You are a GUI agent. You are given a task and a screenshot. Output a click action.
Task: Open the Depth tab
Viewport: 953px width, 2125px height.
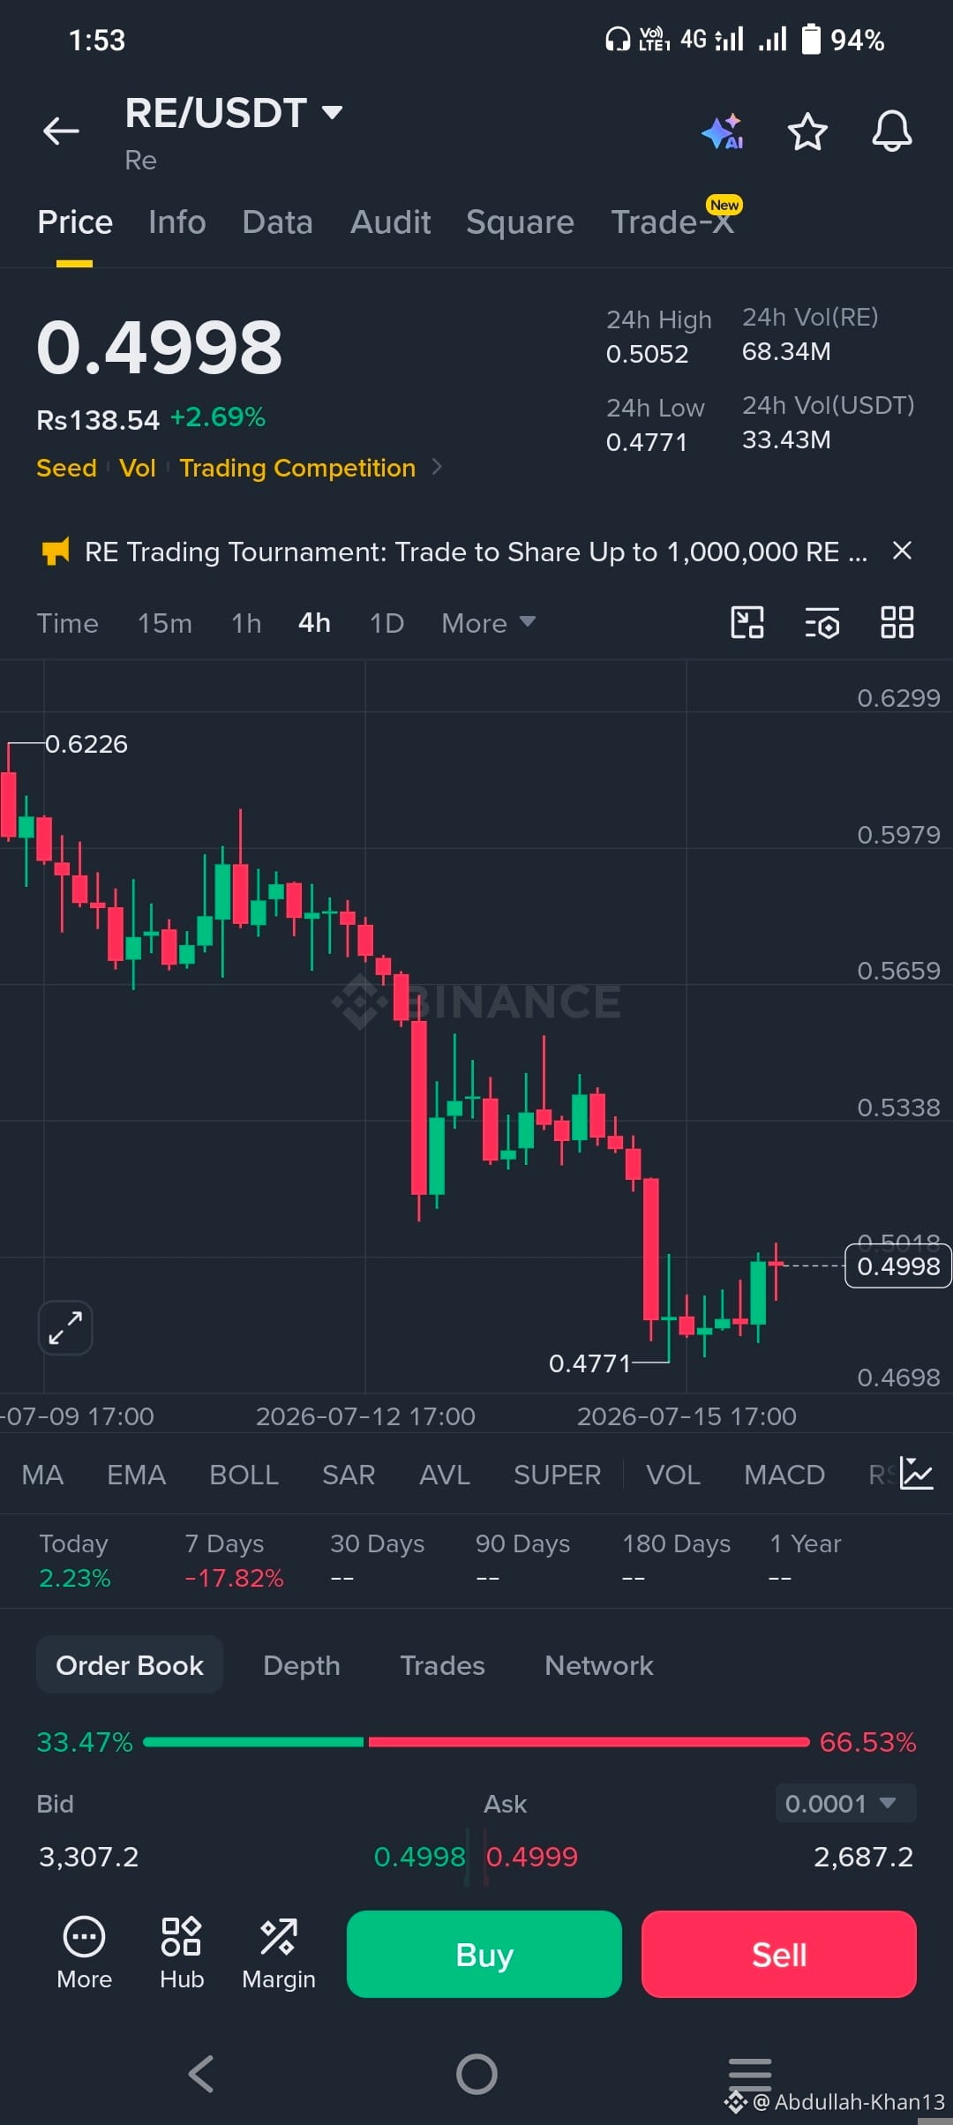pyautogui.click(x=302, y=1665)
